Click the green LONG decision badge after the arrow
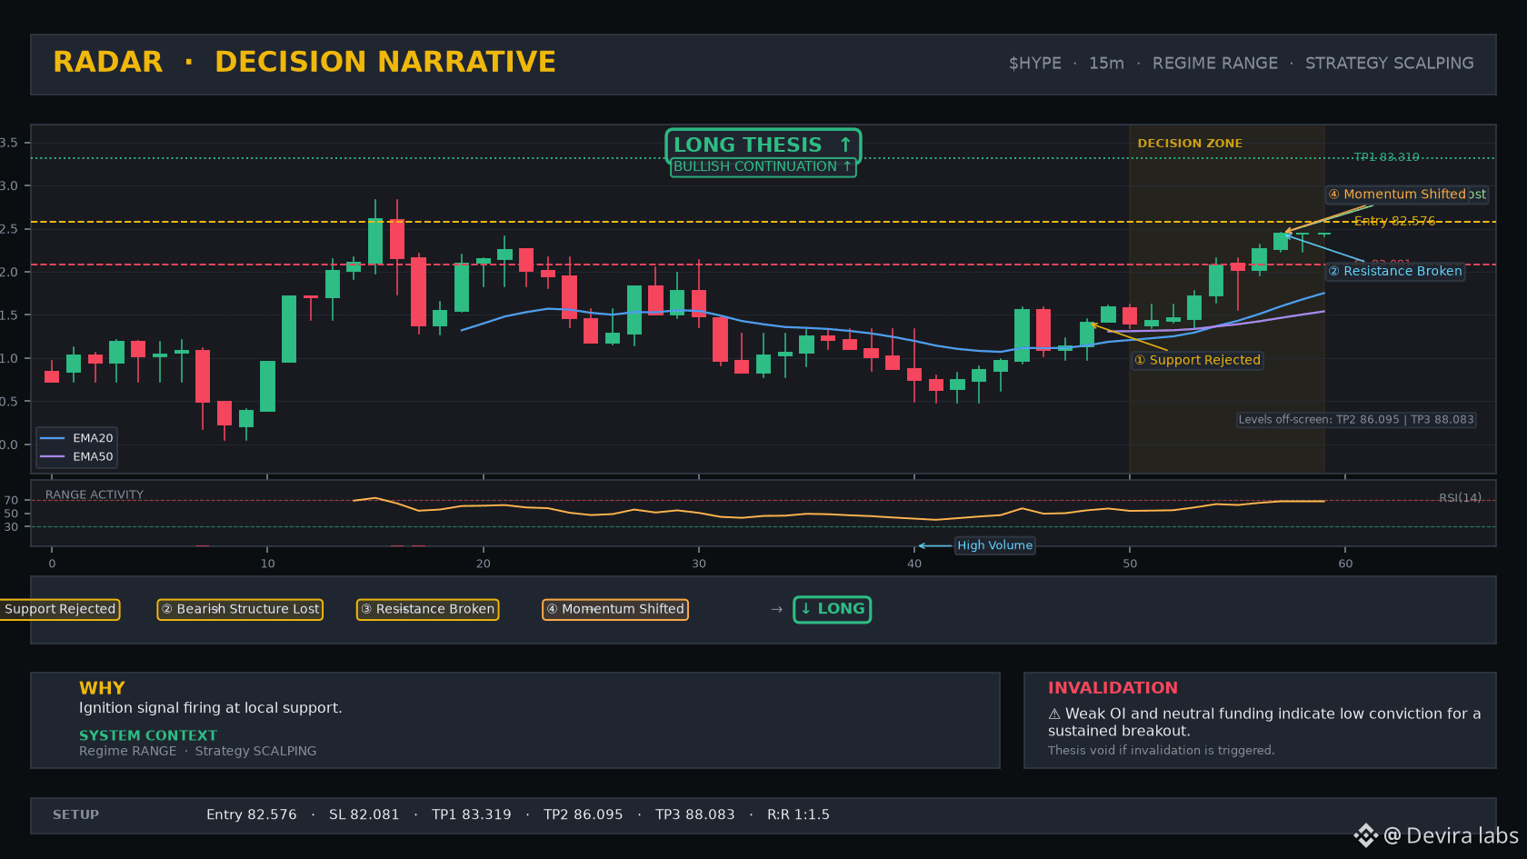 [833, 609]
